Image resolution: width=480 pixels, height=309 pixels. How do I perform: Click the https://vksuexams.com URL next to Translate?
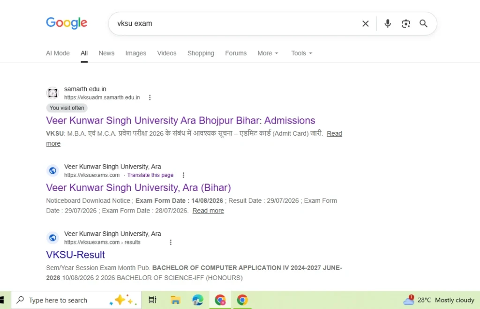(x=92, y=175)
